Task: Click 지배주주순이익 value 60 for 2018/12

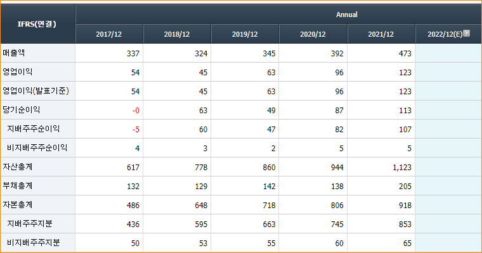Action: point(203,130)
